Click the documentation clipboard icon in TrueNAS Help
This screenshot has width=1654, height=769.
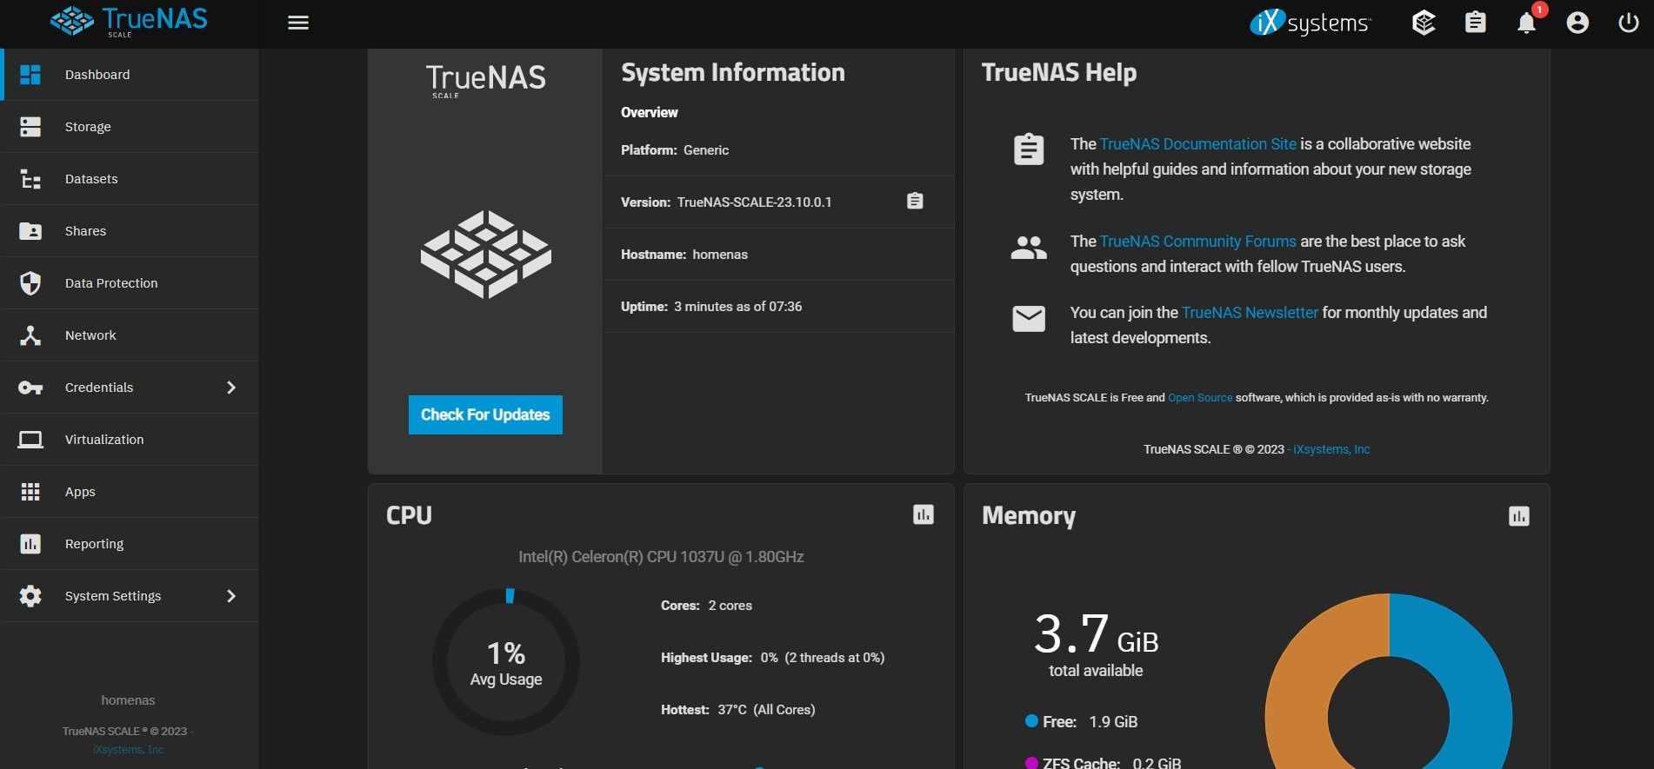tap(1029, 149)
